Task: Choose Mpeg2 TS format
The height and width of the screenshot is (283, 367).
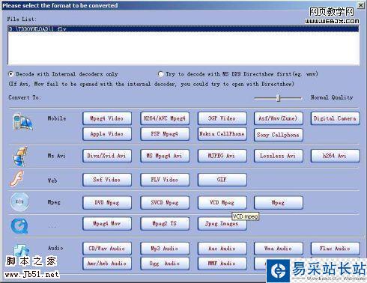Action: coord(165,223)
